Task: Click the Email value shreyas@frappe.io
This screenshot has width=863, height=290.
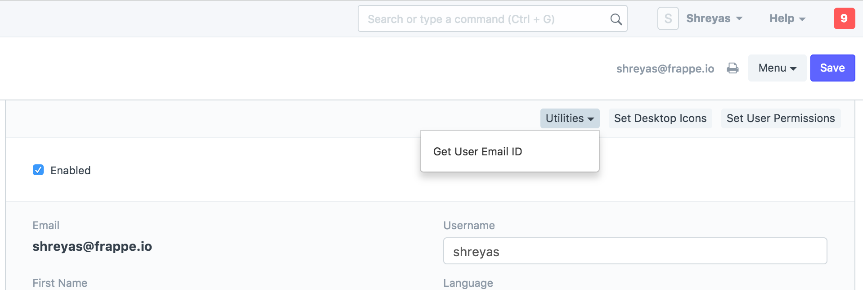Action: pos(92,246)
